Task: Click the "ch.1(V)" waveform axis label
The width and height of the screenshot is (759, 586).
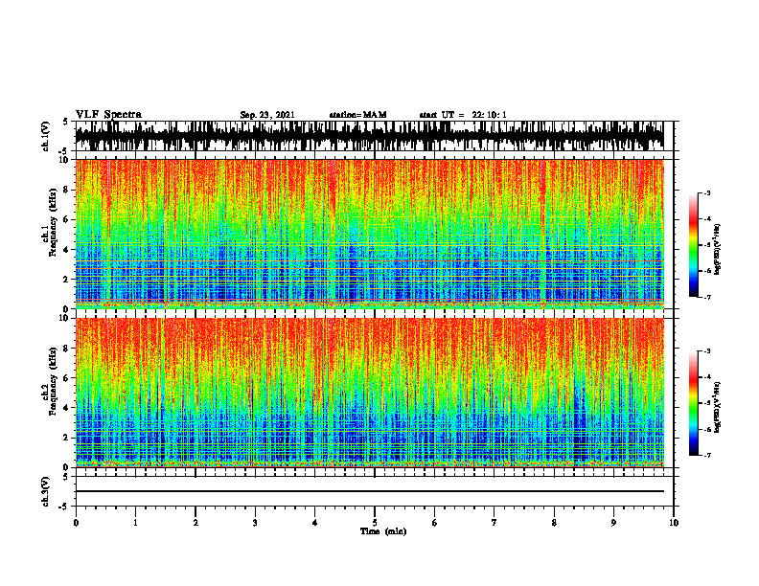Action: tap(45, 136)
